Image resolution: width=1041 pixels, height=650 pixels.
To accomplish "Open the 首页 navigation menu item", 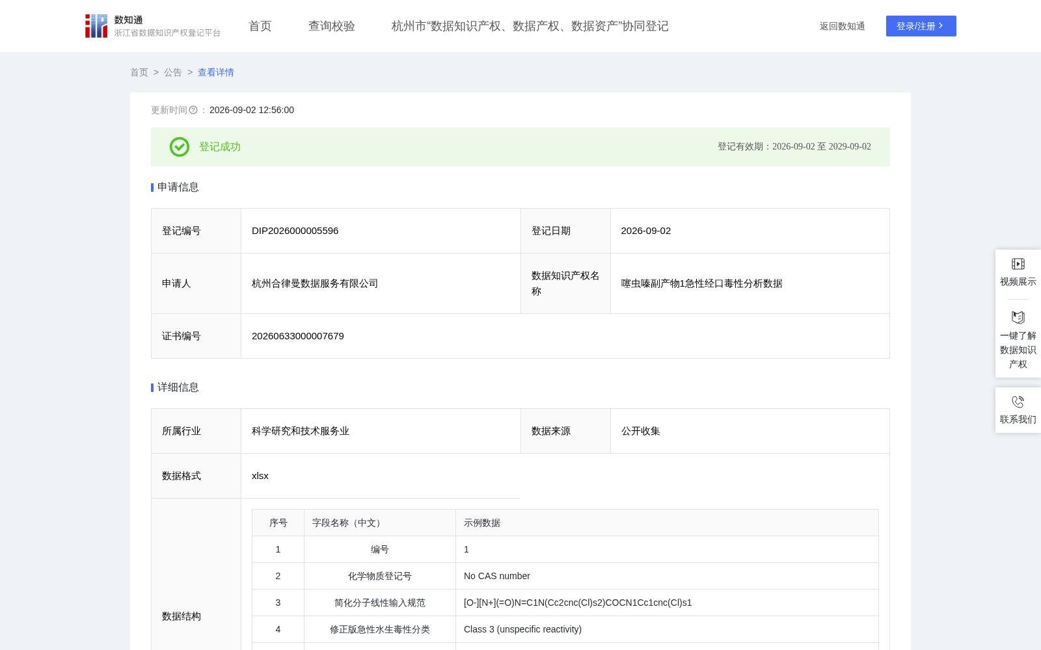I will tap(260, 26).
